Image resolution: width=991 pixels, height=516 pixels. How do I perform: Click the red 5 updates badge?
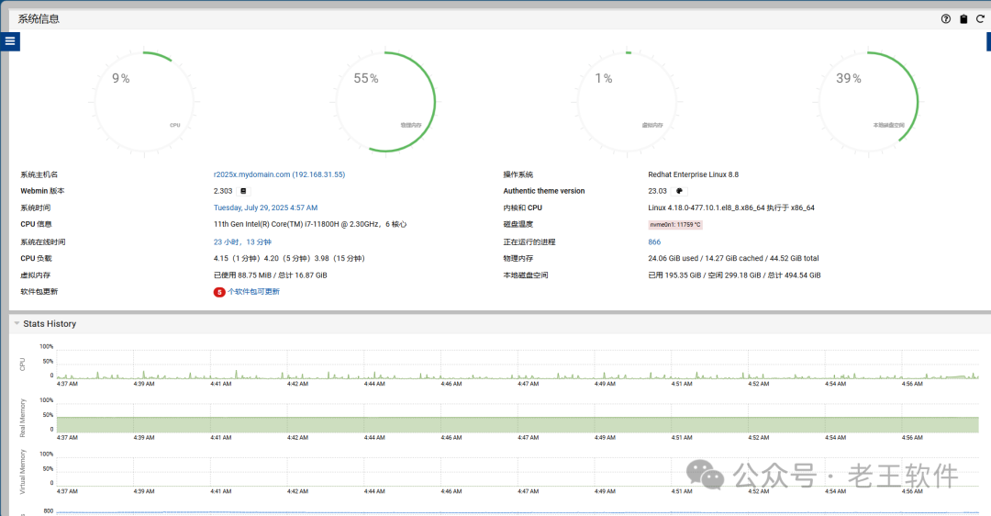point(219,292)
